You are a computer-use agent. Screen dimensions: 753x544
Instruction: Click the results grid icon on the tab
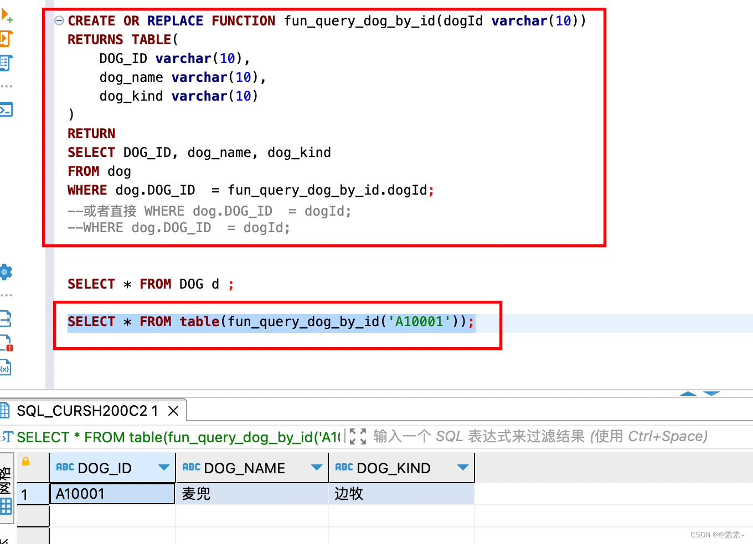5,410
